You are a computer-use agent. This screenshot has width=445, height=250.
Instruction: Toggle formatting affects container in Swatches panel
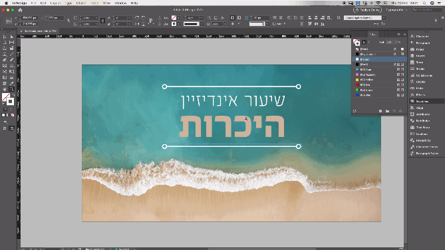364,43
